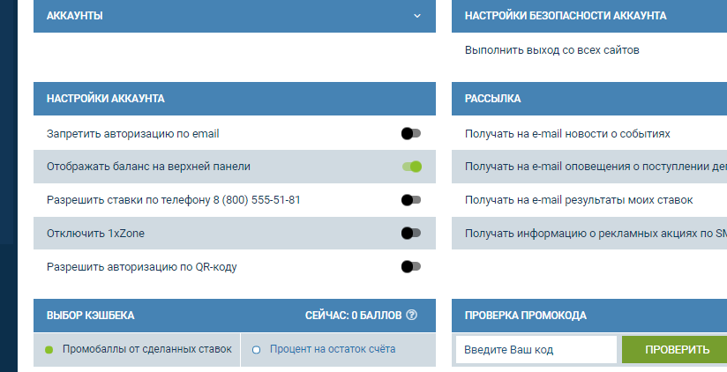Screen dimensions: 727x372
Task: Click Получать на e-mail новости о событиях
Action: click(567, 134)
